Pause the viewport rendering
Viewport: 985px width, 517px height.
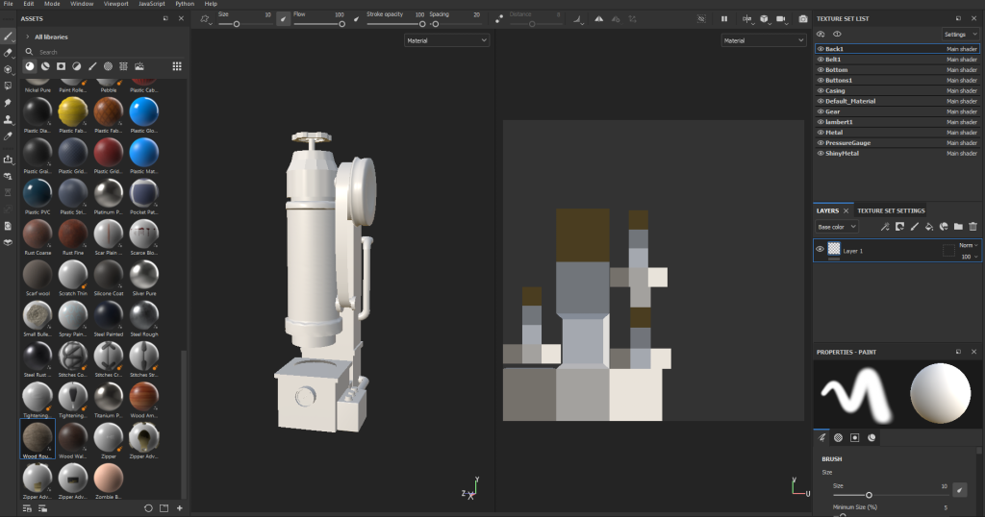724,18
